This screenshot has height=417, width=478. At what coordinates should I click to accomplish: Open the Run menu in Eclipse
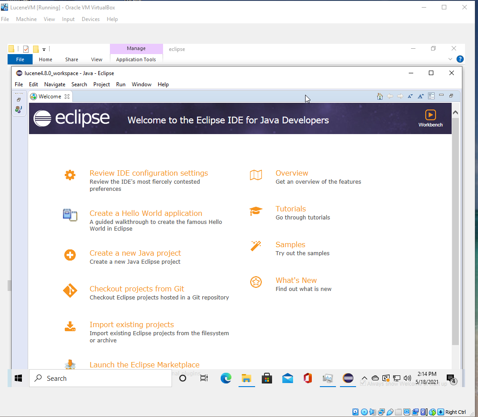(x=121, y=84)
